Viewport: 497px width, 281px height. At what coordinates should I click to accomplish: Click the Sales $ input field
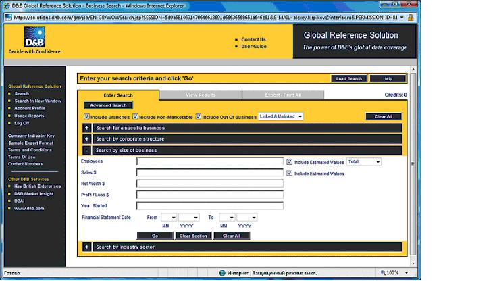[210, 172]
